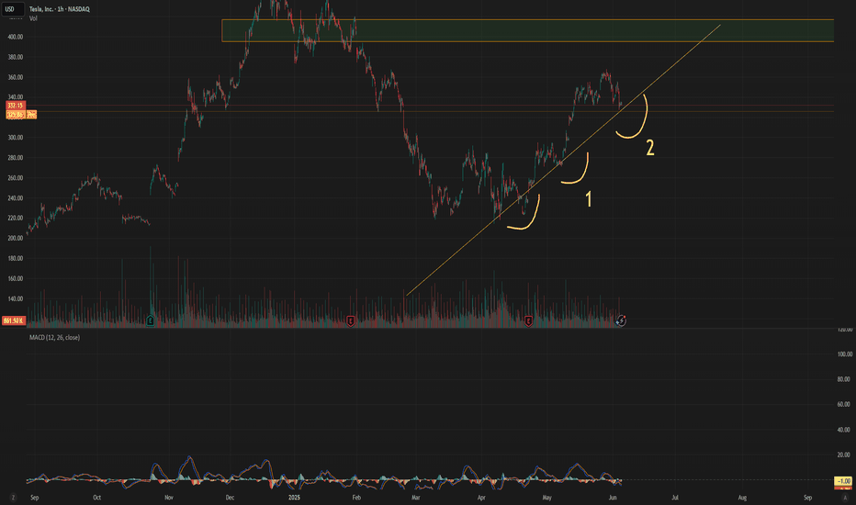Image resolution: width=856 pixels, height=505 pixels.
Task: Select the Vol indicator legend
Action: click(x=33, y=18)
